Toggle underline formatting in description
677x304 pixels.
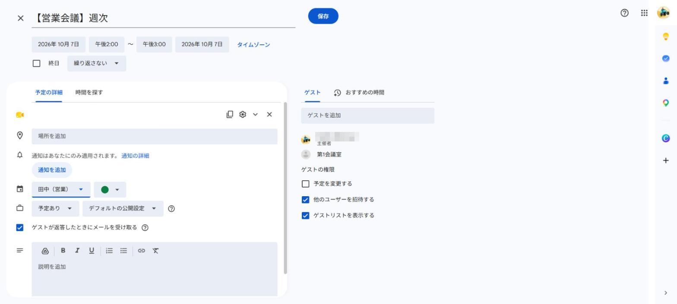tap(92, 251)
